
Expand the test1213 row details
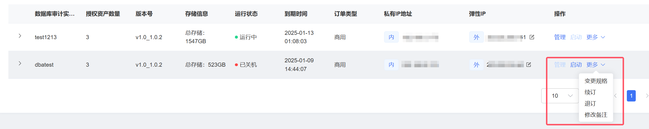click(x=20, y=36)
